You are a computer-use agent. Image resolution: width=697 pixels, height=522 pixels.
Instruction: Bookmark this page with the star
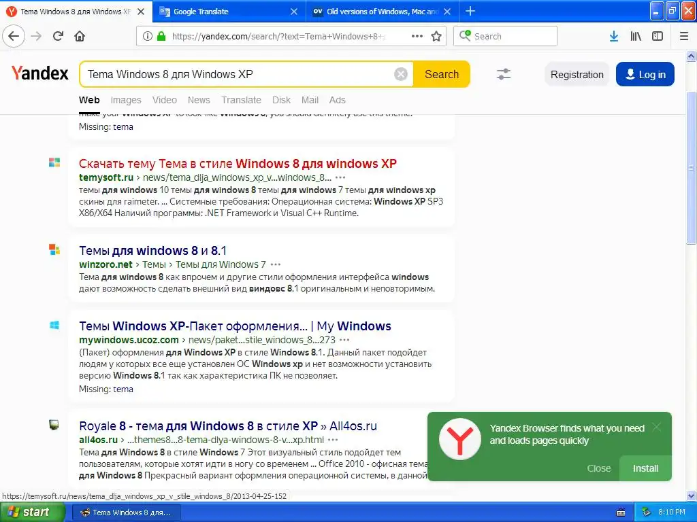pos(436,37)
